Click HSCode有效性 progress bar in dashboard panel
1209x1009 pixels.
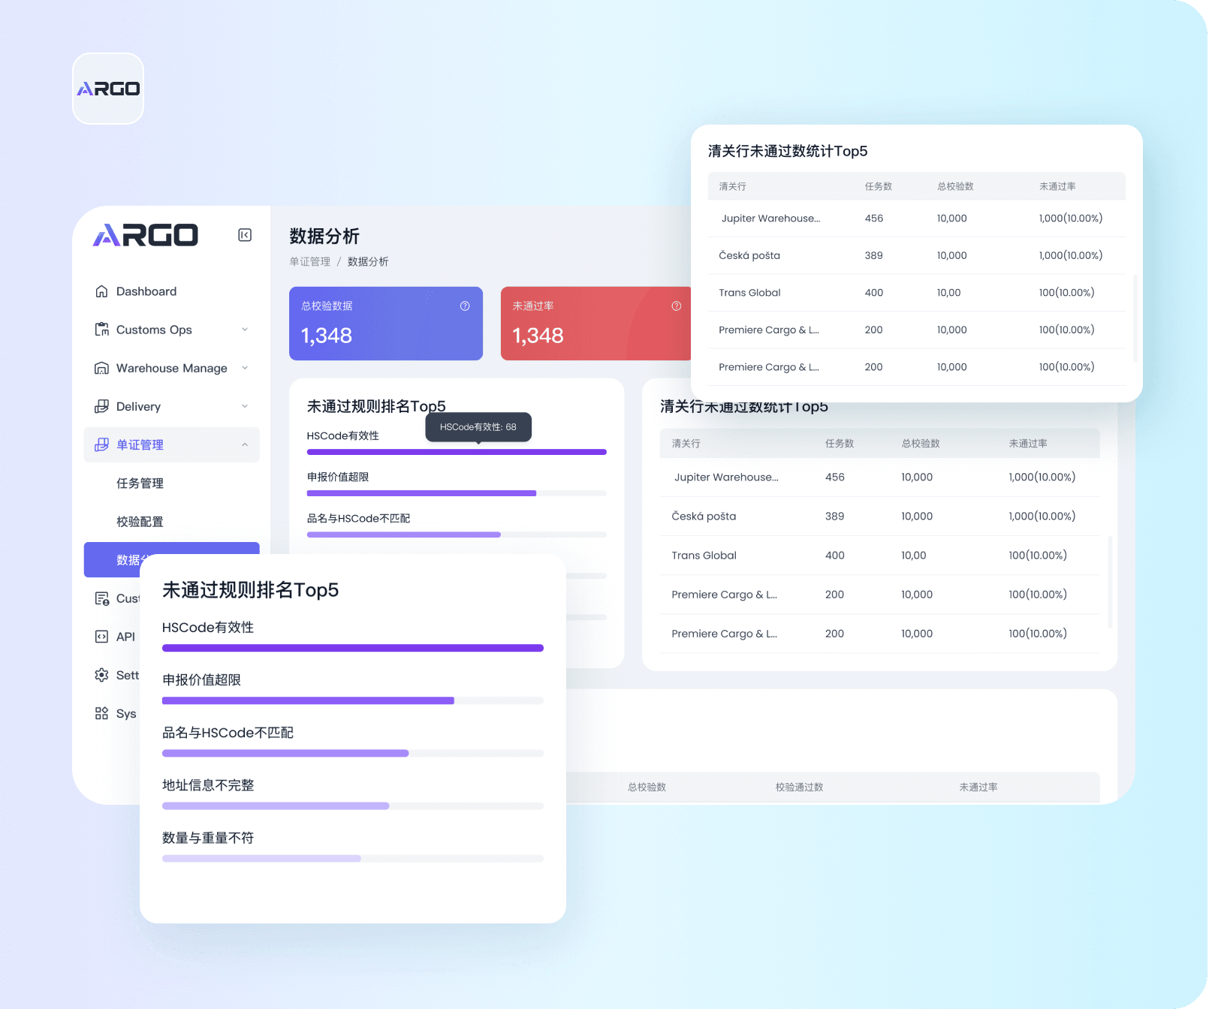pyautogui.click(x=457, y=452)
